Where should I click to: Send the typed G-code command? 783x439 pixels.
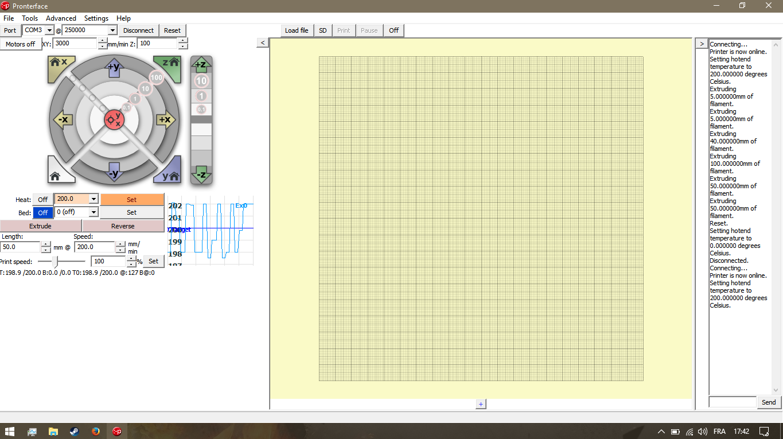tap(769, 402)
